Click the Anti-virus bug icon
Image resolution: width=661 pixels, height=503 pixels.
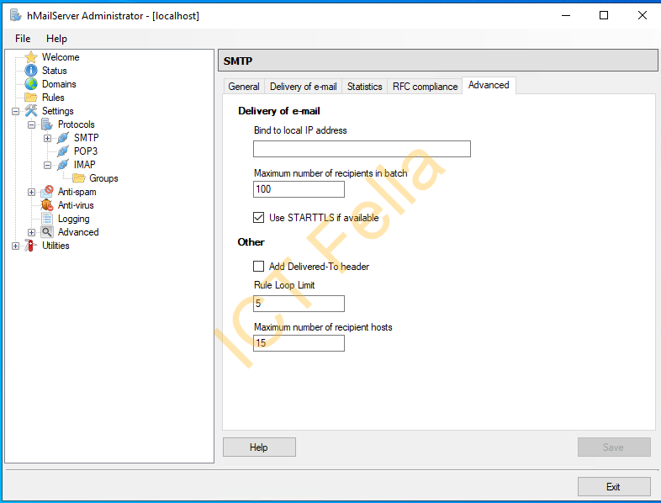[x=47, y=205]
